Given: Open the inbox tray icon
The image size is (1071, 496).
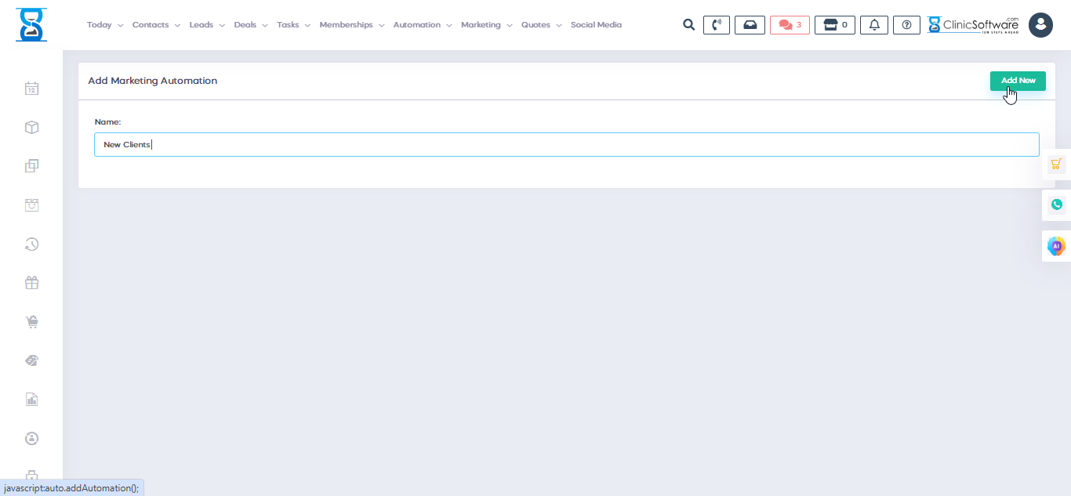Looking at the screenshot, I should point(750,24).
